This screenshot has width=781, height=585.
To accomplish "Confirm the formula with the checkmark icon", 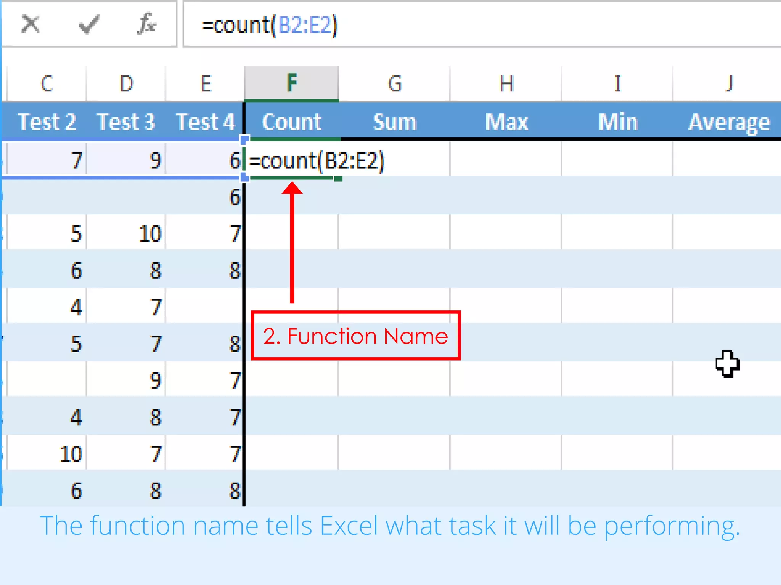I will point(89,25).
